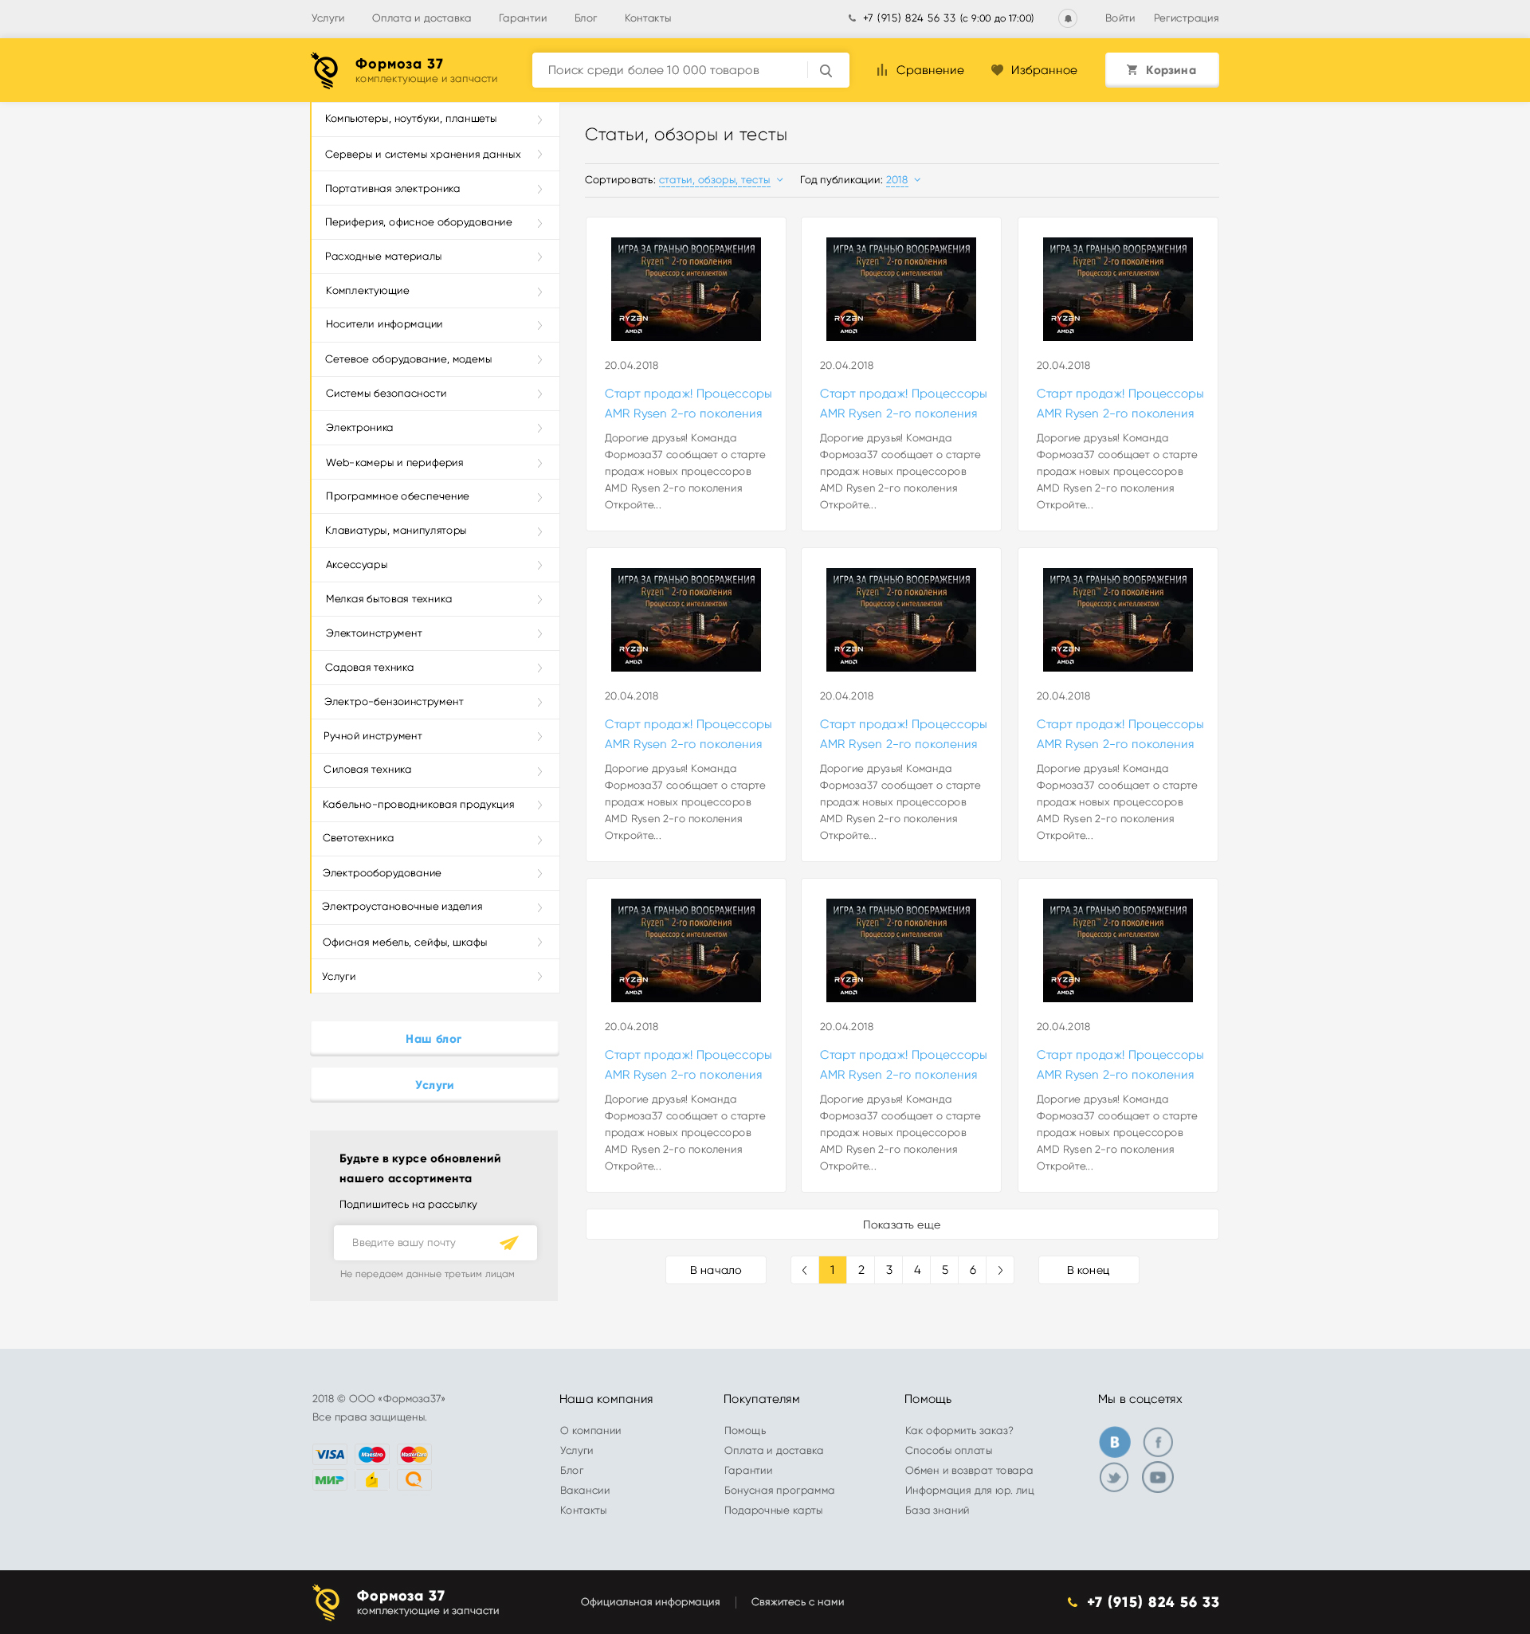Go to previous page arrow in pagination
The height and width of the screenshot is (1634, 1530).
click(804, 1270)
